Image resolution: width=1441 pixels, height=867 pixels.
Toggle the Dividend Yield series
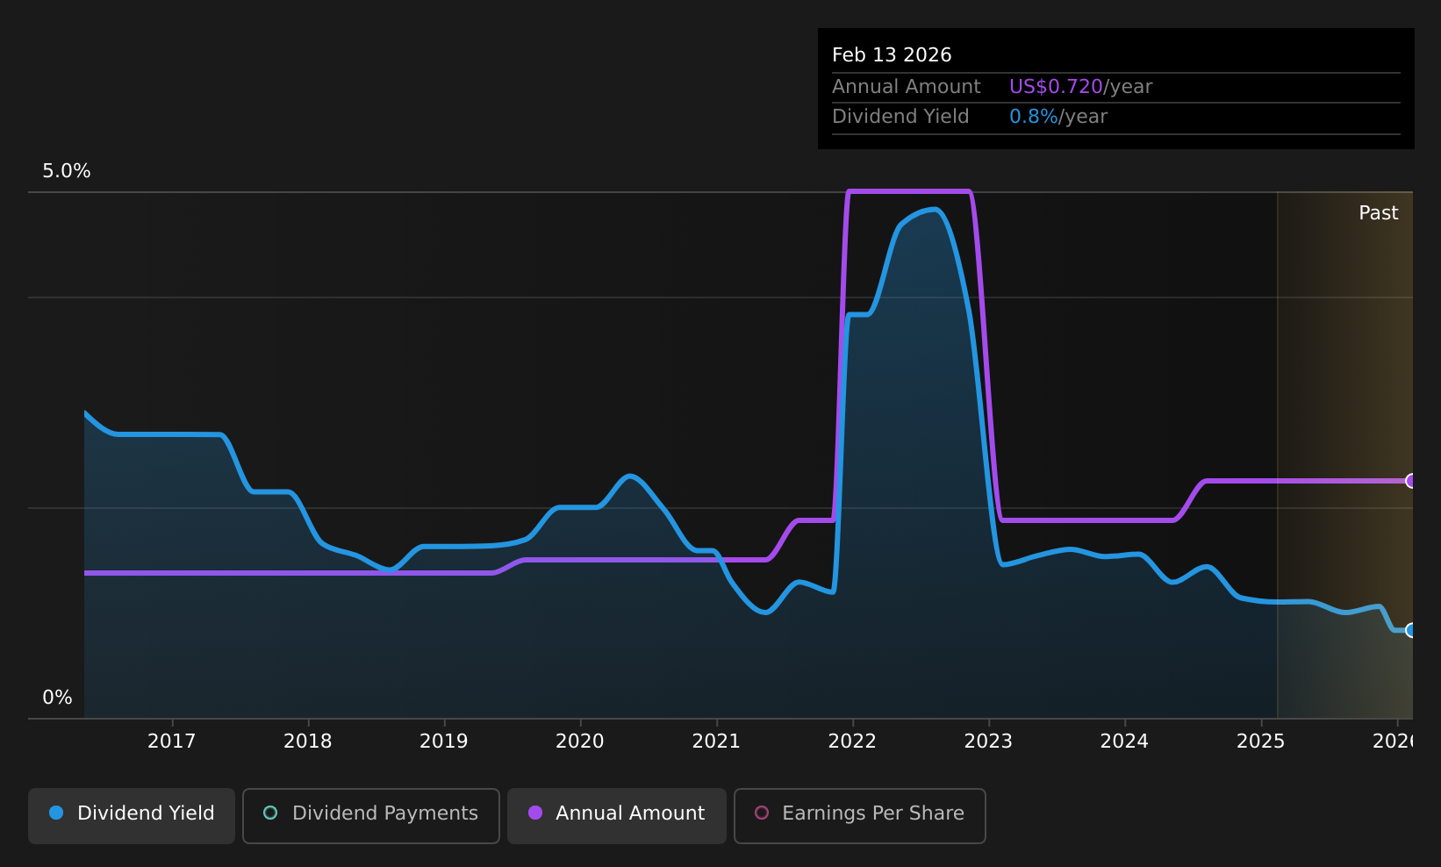pyautogui.click(x=132, y=815)
